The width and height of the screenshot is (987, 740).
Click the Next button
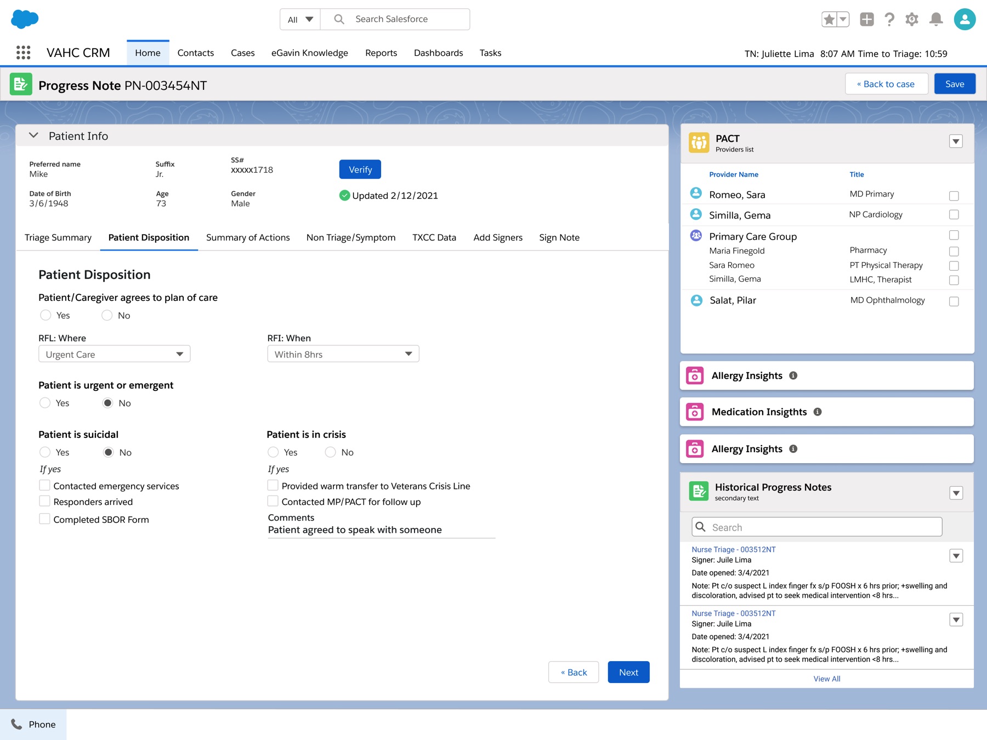click(628, 672)
